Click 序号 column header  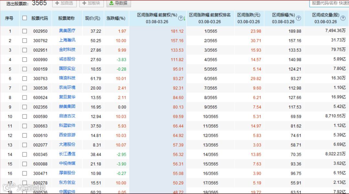9,18
